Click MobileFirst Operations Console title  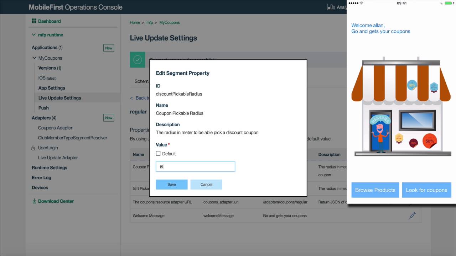tap(75, 7)
